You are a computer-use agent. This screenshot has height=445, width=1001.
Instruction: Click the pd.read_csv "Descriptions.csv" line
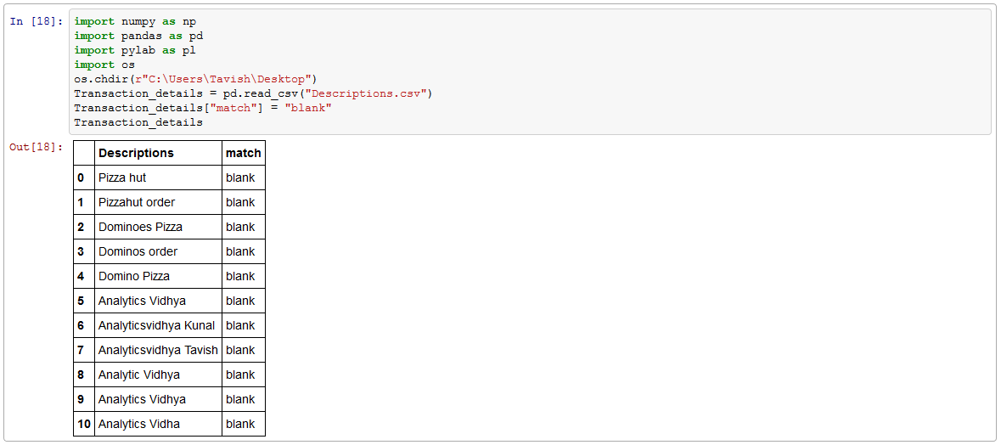click(x=253, y=93)
